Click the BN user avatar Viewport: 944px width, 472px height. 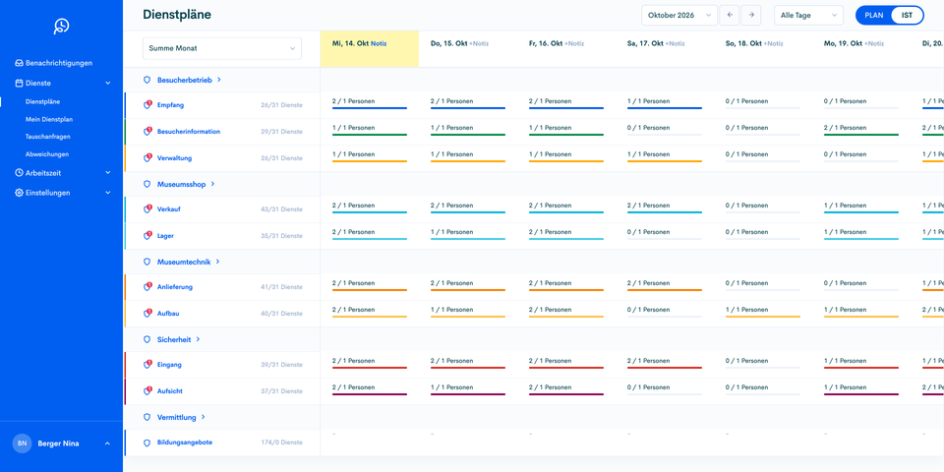pyautogui.click(x=23, y=443)
